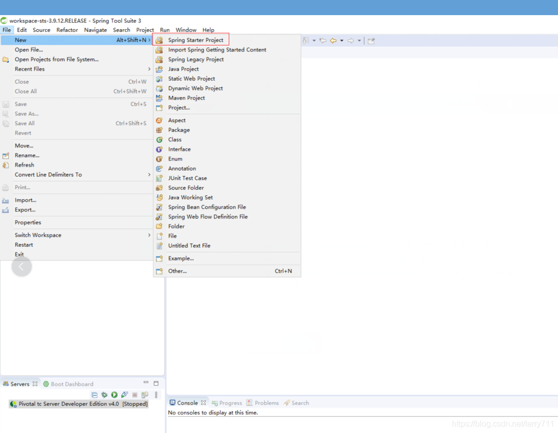Select Pivotal tc Server Developer Edition row

[79, 404]
